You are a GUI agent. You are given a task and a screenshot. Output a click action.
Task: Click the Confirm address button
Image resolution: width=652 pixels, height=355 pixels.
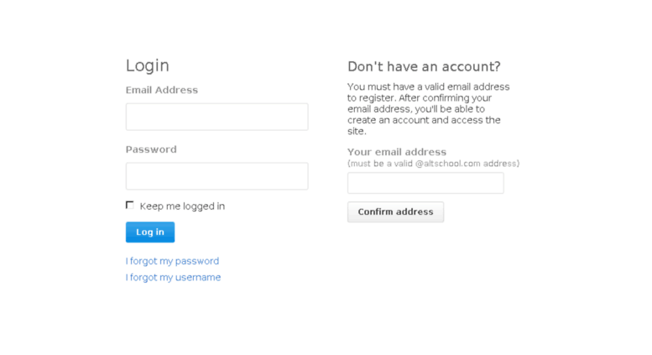click(395, 212)
